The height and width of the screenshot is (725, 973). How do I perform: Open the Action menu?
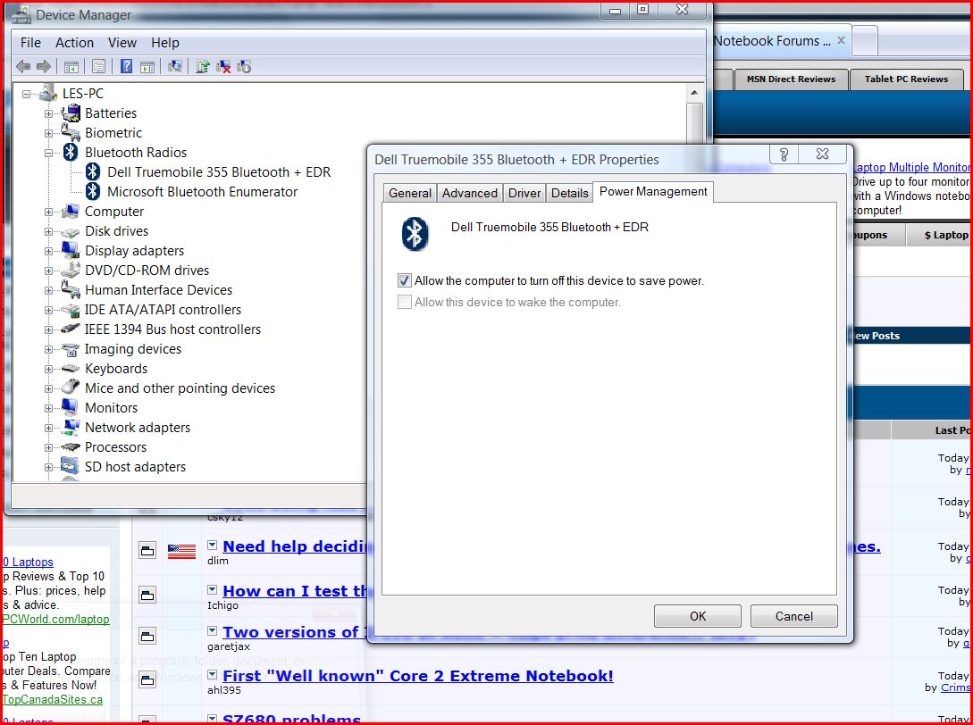[x=74, y=42]
